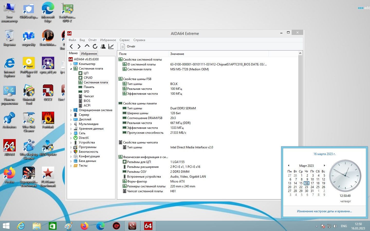Open the Вид menu
The width and height of the screenshot is (370, 231).
pos(82,40)
